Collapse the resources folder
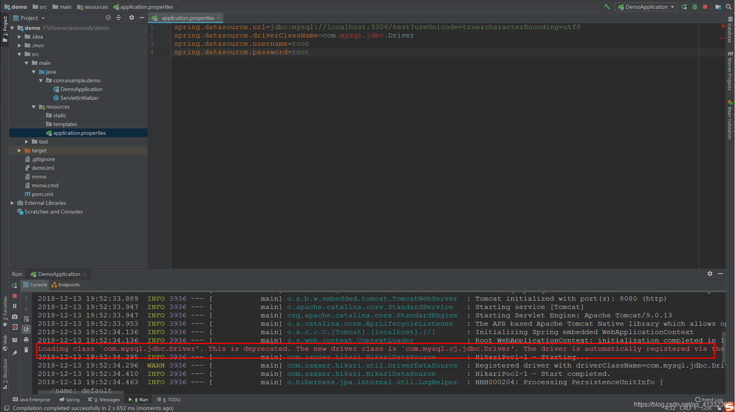Viewport: 735px width, 412px height. 34,107
